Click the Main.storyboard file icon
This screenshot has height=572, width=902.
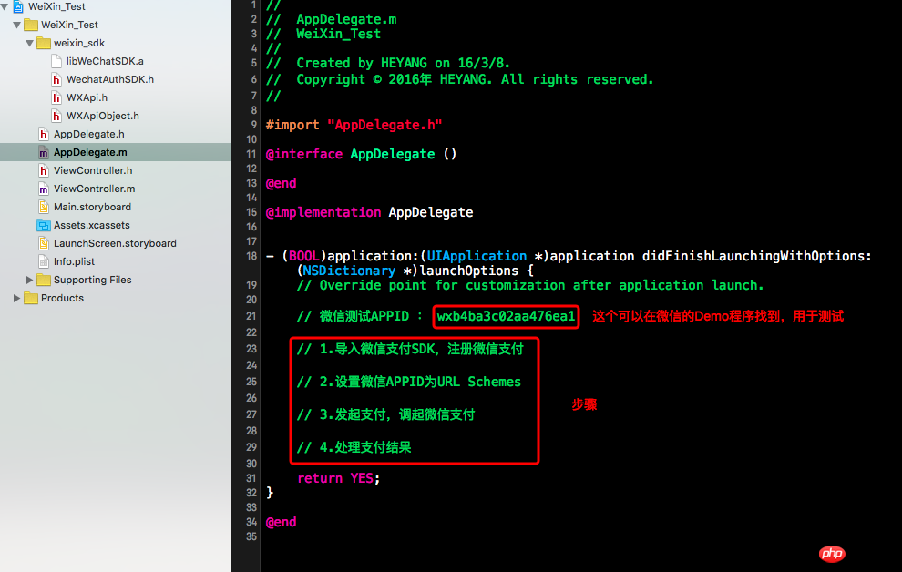[44, 207]
